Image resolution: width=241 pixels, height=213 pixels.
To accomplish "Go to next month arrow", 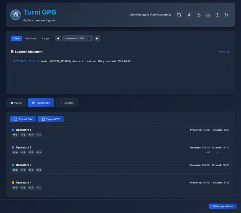I will click(x=97, y=38).
